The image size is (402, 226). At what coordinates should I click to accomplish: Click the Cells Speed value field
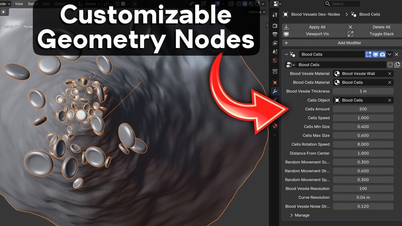363,118
